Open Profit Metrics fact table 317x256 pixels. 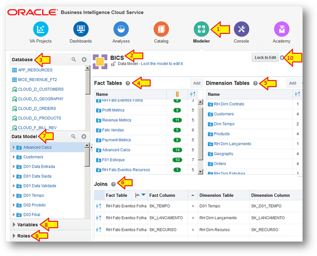point(113,110)
